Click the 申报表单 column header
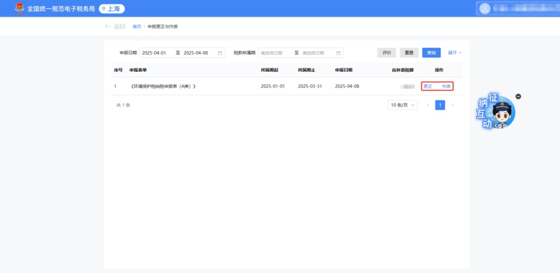Screen dimensions: 560x273 tap(138, 70)
